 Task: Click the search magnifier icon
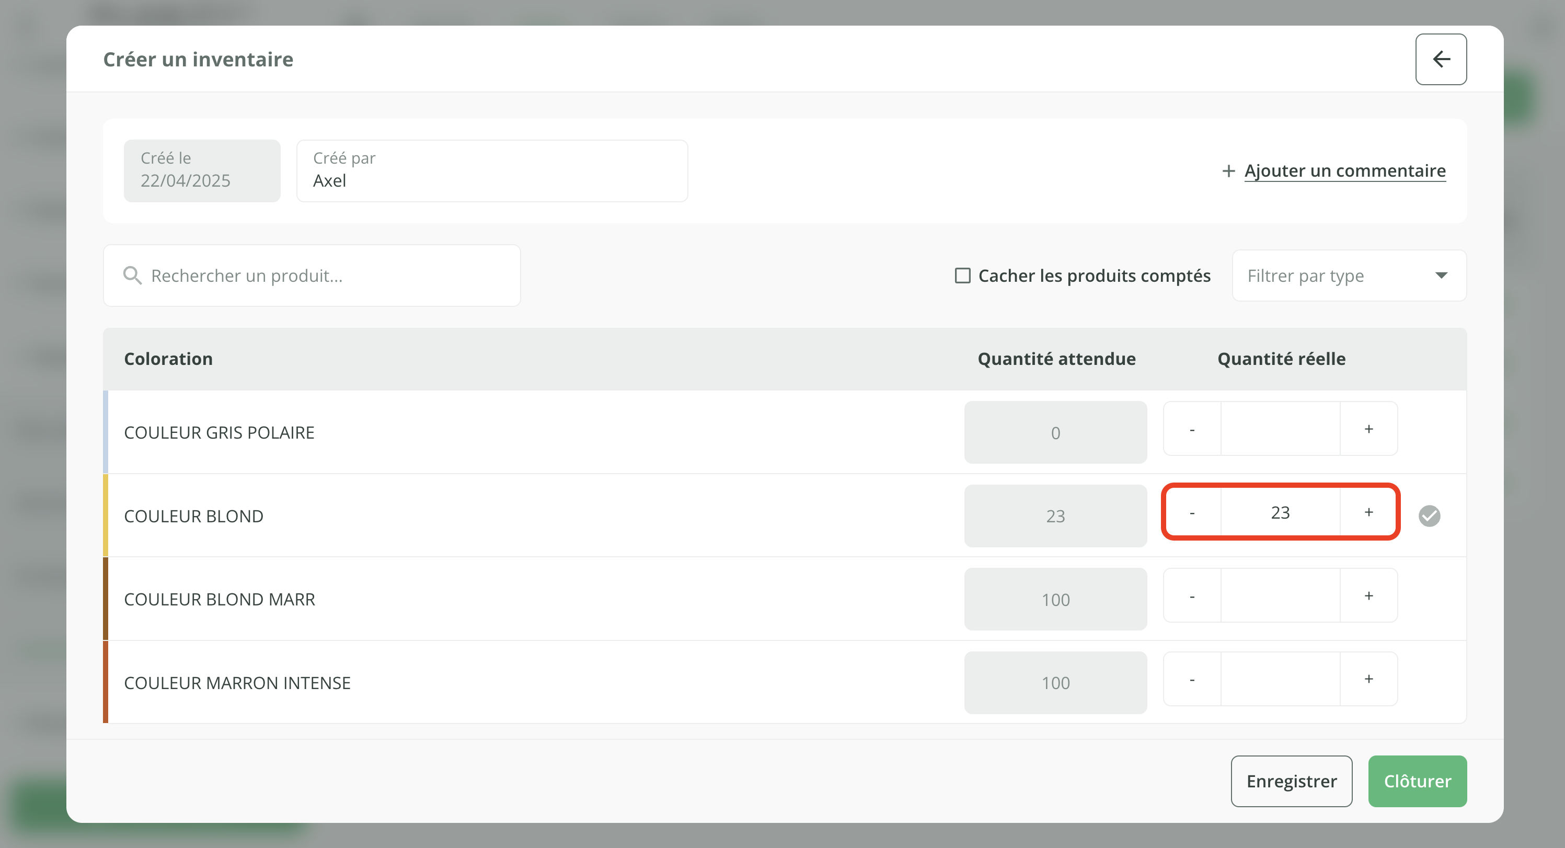pos(132,276)
